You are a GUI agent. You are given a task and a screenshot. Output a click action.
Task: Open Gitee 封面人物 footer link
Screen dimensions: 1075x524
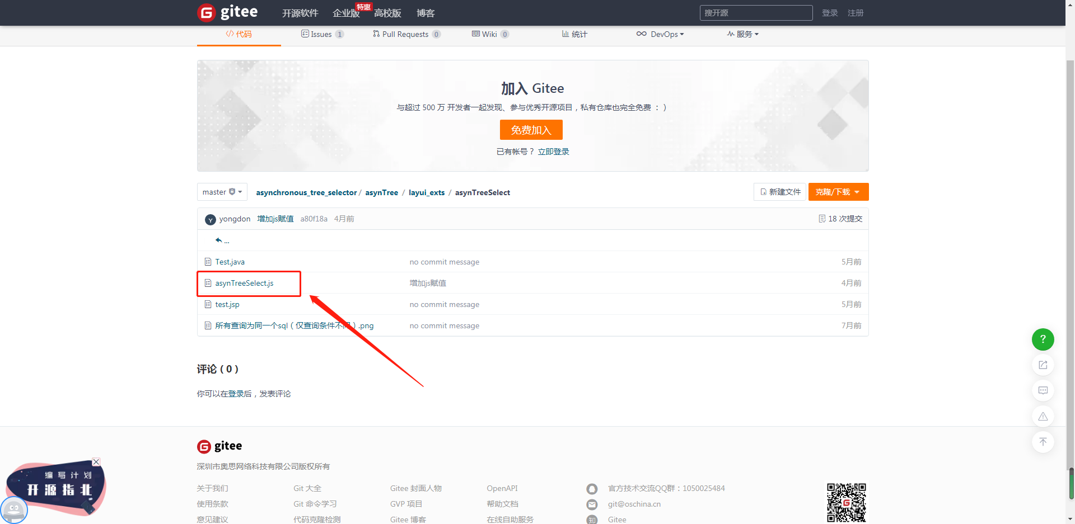416,488
